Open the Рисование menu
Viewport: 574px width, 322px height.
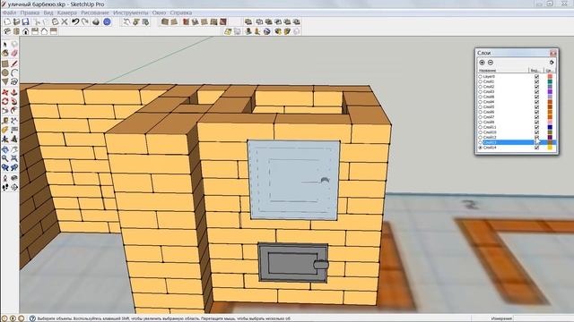pos(95,13)
